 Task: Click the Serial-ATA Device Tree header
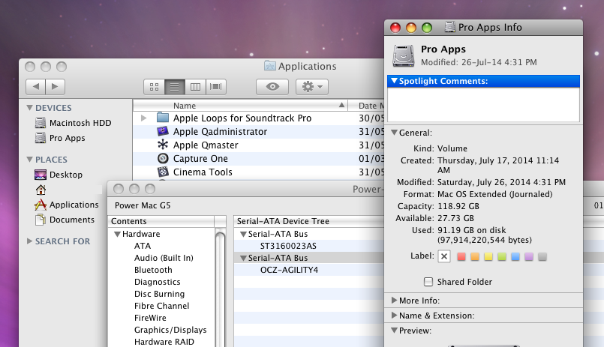tap(309, 221)
